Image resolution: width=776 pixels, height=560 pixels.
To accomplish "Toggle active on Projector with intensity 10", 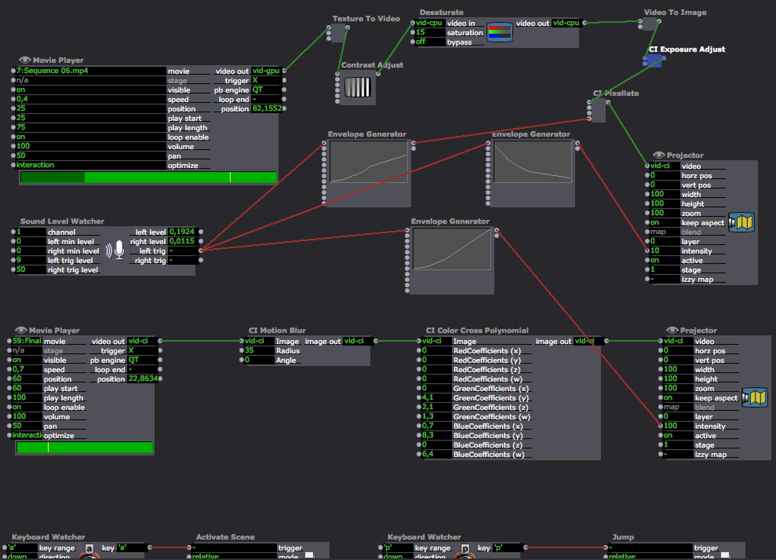I will [665, 260].
